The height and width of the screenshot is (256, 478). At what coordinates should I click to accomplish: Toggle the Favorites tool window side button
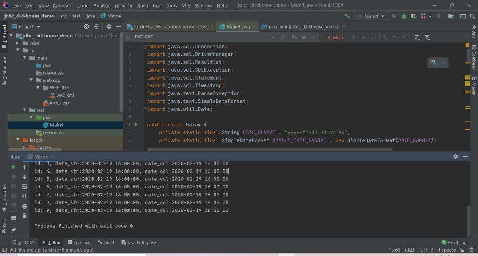pyautogui.click(x=4, y=198)
